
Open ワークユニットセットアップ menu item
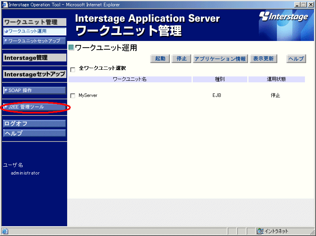click(x=35, y=41)
